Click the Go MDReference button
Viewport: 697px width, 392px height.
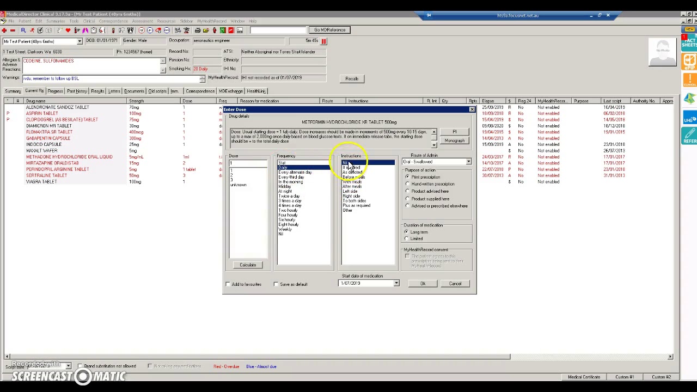[x=329, y=30]
